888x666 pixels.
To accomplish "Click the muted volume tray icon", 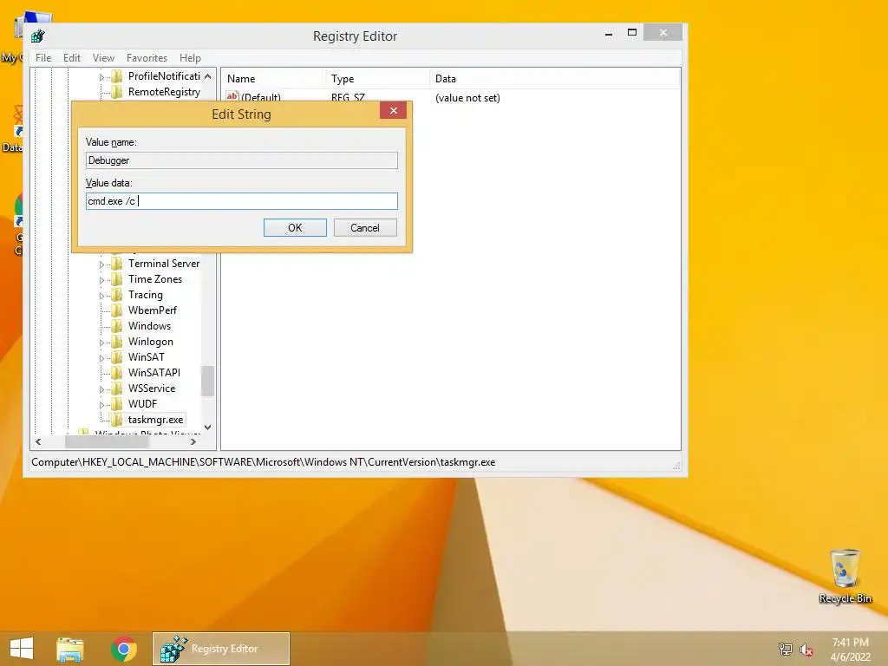I will coord(806,650).
